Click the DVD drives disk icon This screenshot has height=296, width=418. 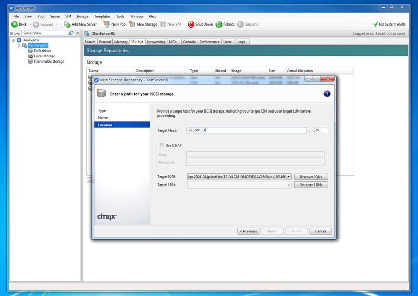click(30, 51)
